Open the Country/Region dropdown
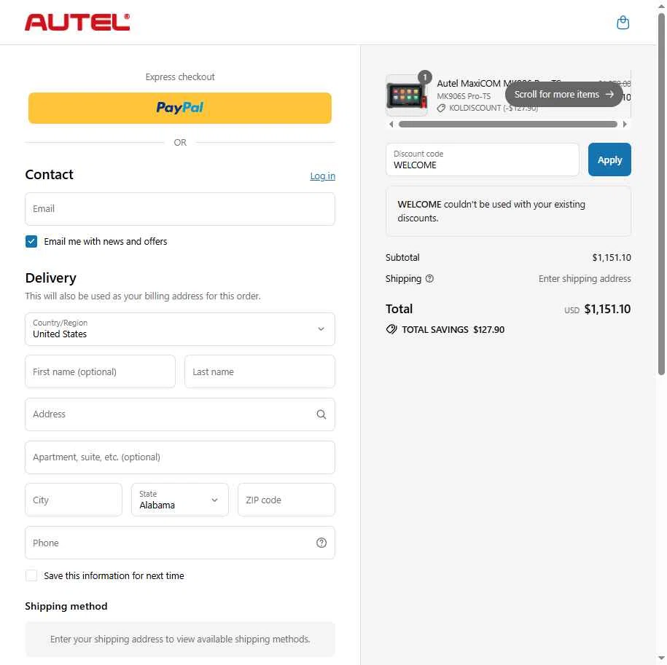 [180, 329]
